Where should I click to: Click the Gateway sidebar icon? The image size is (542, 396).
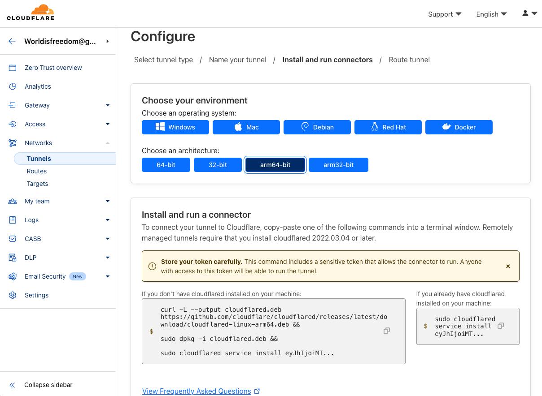coord(13,105)
